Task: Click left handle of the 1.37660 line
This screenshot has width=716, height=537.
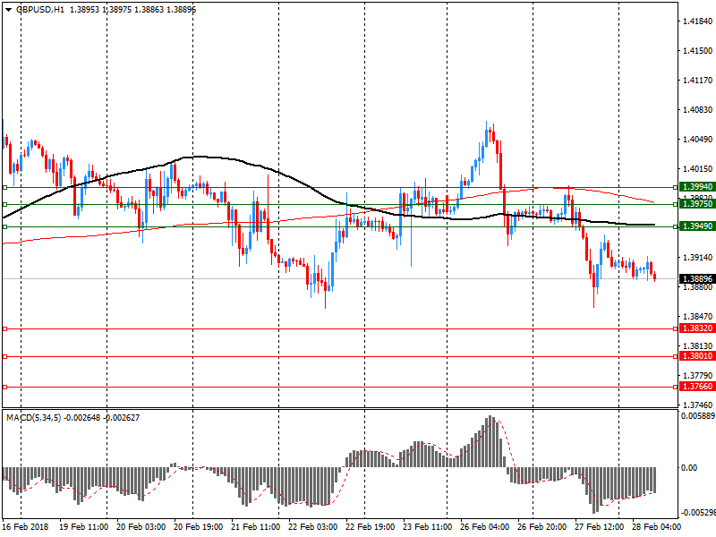Action: tap(4, 387)
